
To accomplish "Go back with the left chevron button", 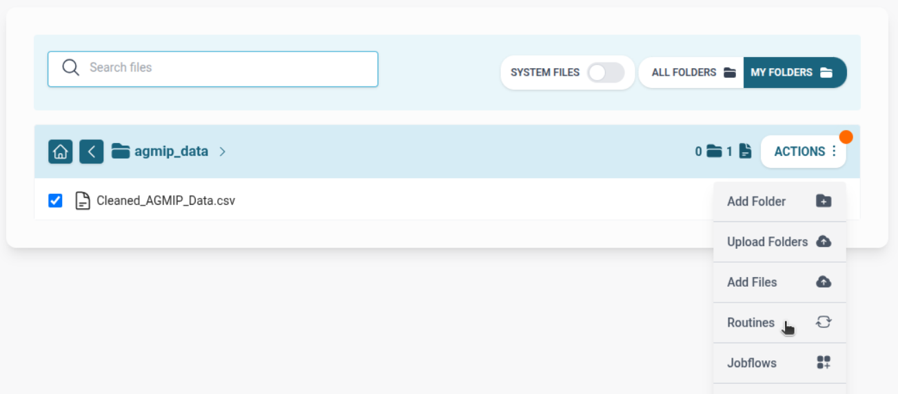I will (x=92, y=151).
